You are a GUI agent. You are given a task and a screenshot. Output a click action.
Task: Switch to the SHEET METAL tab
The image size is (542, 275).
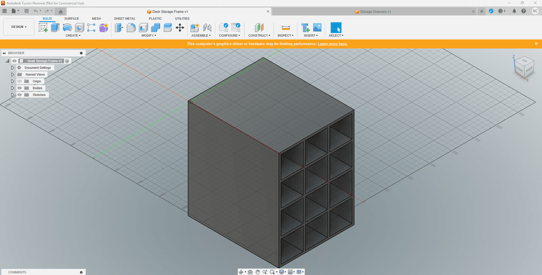(x=124, y=19)
